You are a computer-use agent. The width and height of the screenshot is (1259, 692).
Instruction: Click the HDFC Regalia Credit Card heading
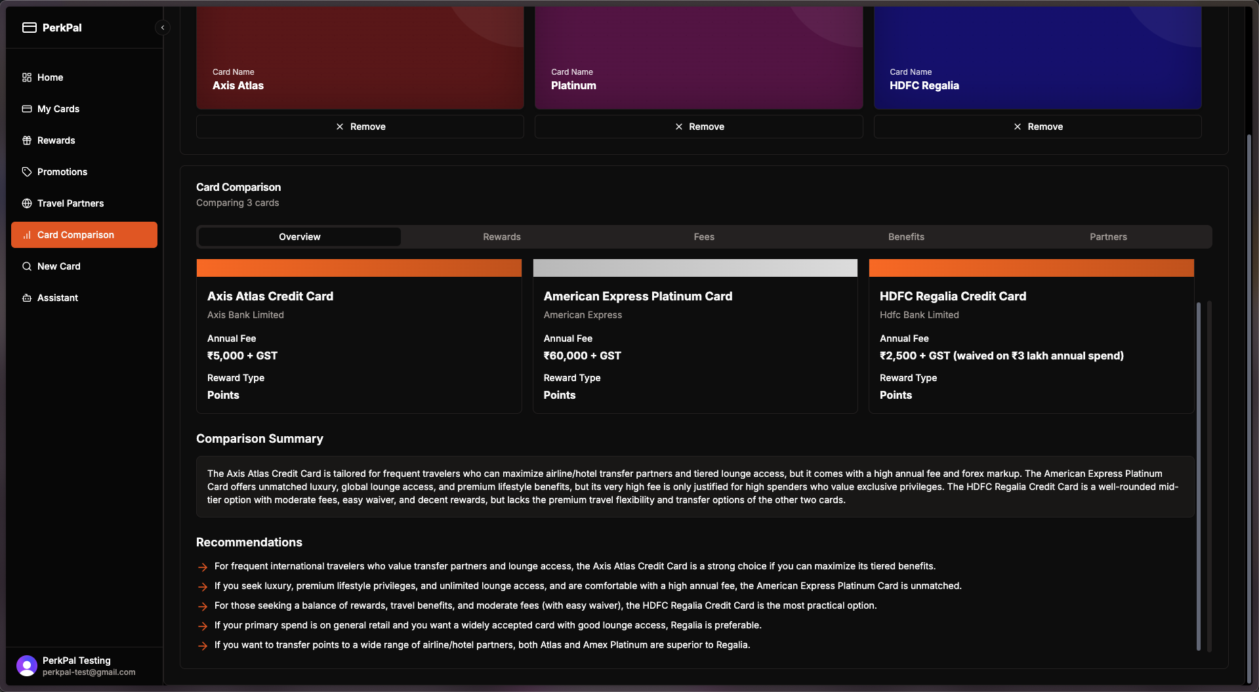[x=953, y=296]
